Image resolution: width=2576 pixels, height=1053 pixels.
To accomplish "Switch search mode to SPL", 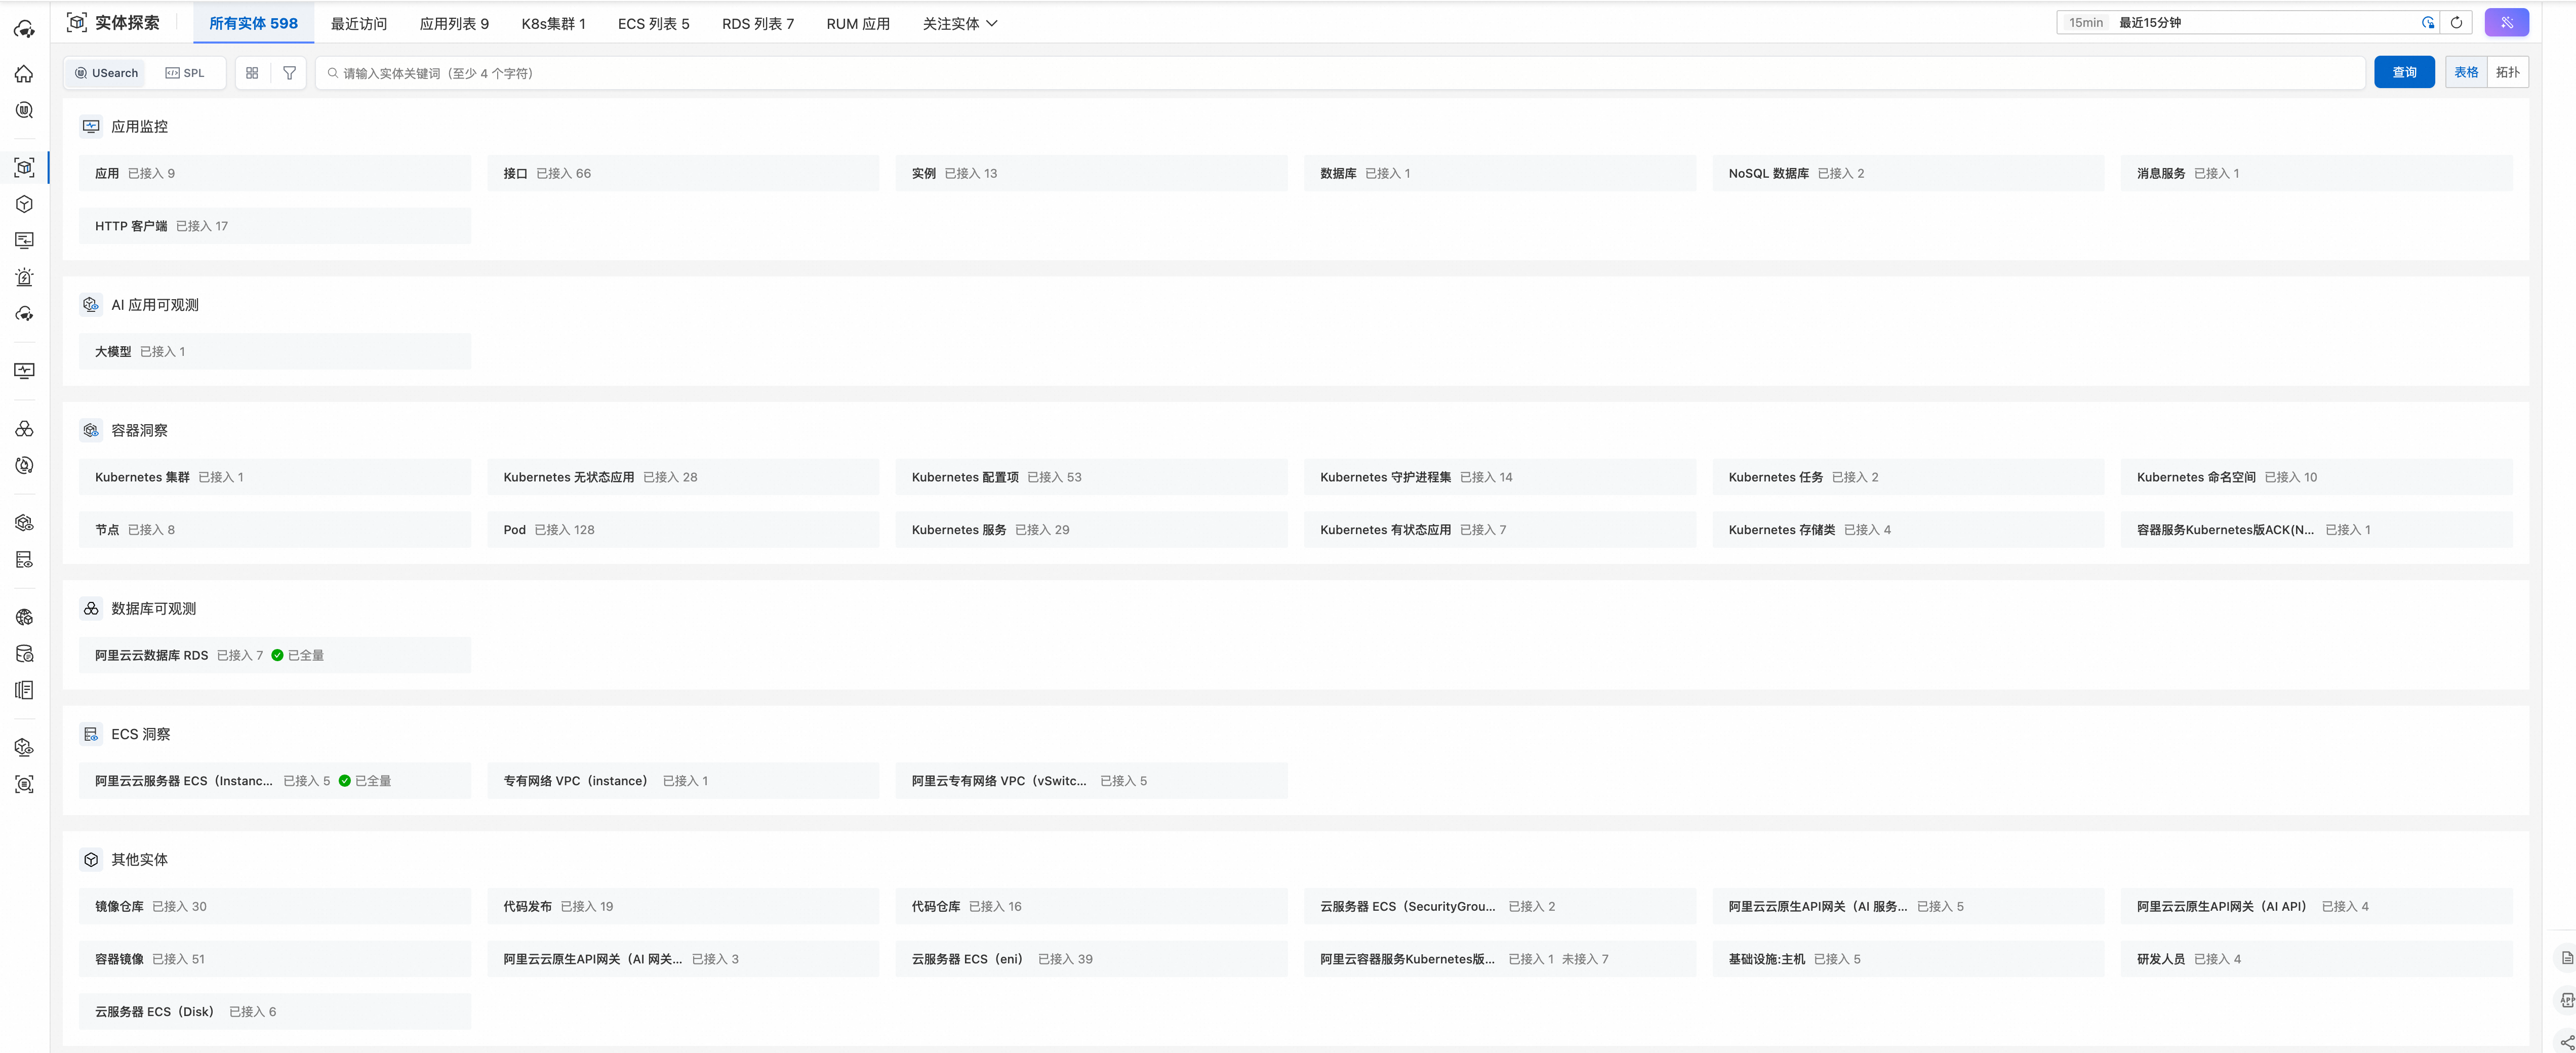I will (x=185, y=73).
